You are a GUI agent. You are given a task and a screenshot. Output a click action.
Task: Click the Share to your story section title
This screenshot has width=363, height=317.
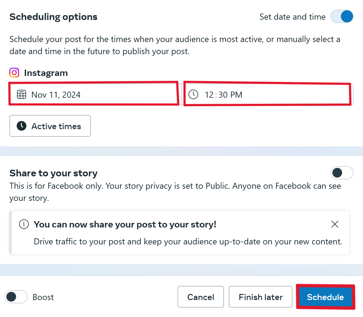[x=53, y=173]
